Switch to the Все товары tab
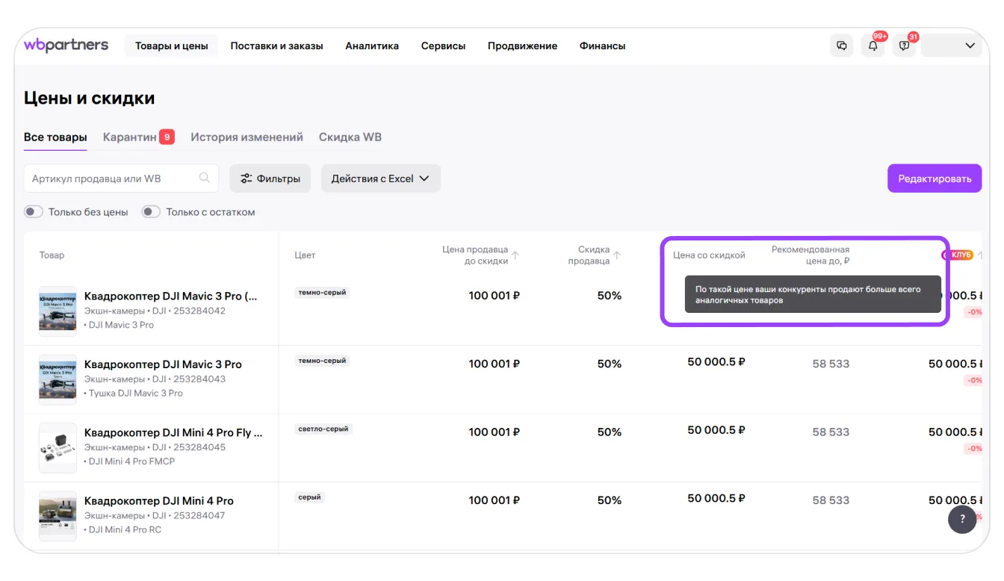Image resolution: width=1004 pixels, height=581 pixels. tap(55, 137)
